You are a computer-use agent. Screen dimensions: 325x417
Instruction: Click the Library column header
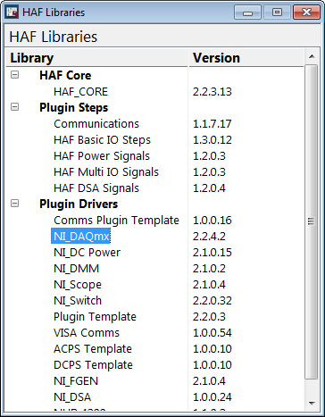point(97,58)
